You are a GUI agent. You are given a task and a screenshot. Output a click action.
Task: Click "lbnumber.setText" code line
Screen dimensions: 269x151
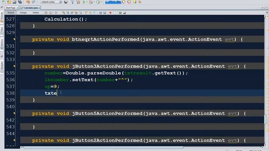[89, 80]
